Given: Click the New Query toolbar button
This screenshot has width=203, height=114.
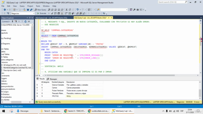Looking at the screenshot, I should pos(41,10).
